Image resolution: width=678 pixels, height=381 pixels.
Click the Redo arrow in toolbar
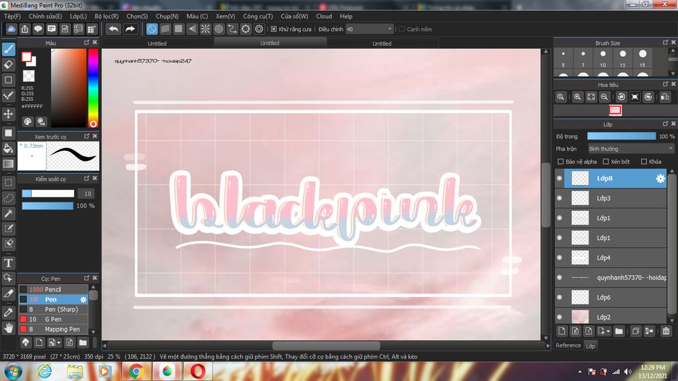click(130, 29)
